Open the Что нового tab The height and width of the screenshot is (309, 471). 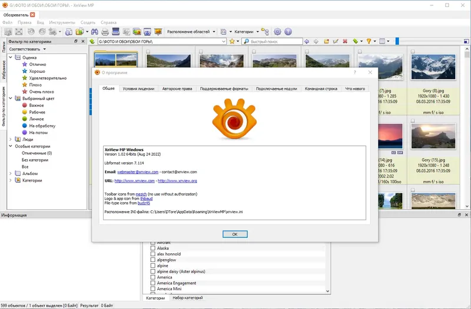355,89
